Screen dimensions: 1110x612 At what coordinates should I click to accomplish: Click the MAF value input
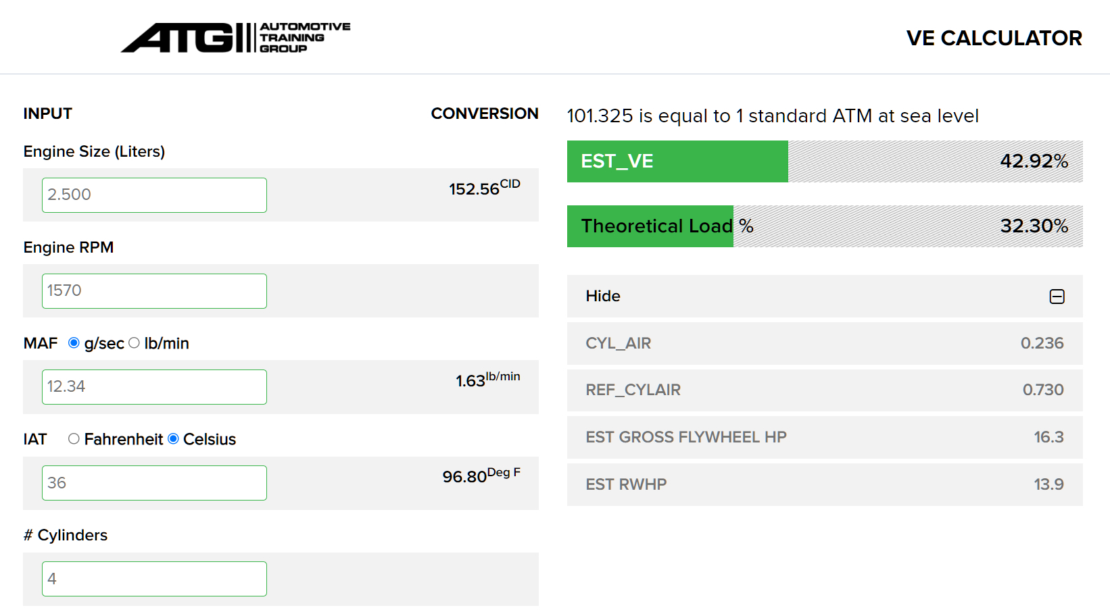coord(154,387)
